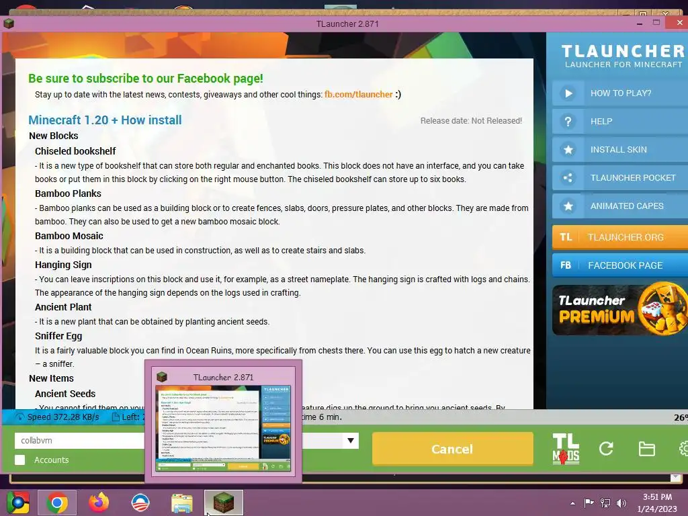Viewport: 688px width, 516px height.
Task: Click the Start button icon
Action: click(x=17, y=503)
